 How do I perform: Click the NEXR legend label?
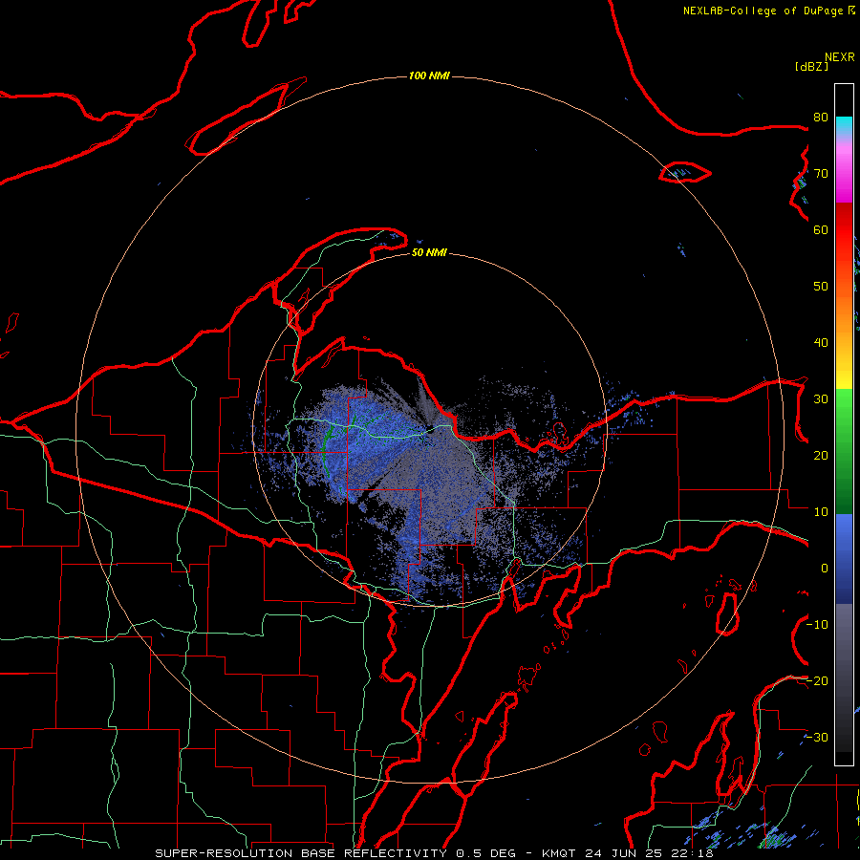pyautogui.click(x=840, y=57)
